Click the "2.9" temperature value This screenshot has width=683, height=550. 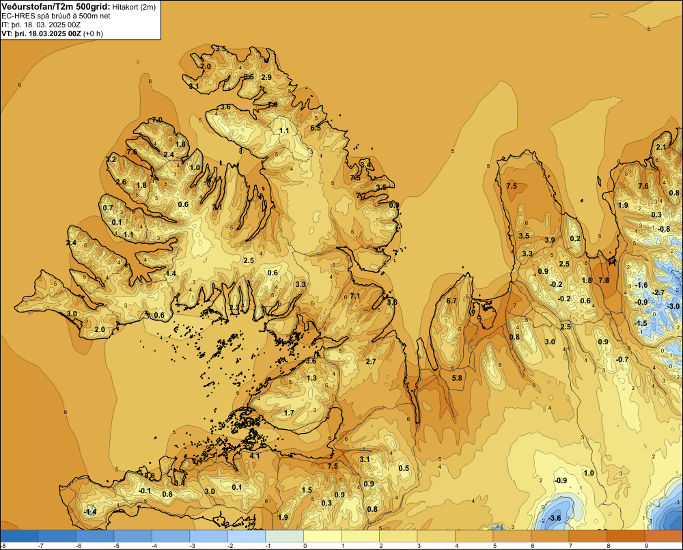pyautogui.click(x=266, y=77)
